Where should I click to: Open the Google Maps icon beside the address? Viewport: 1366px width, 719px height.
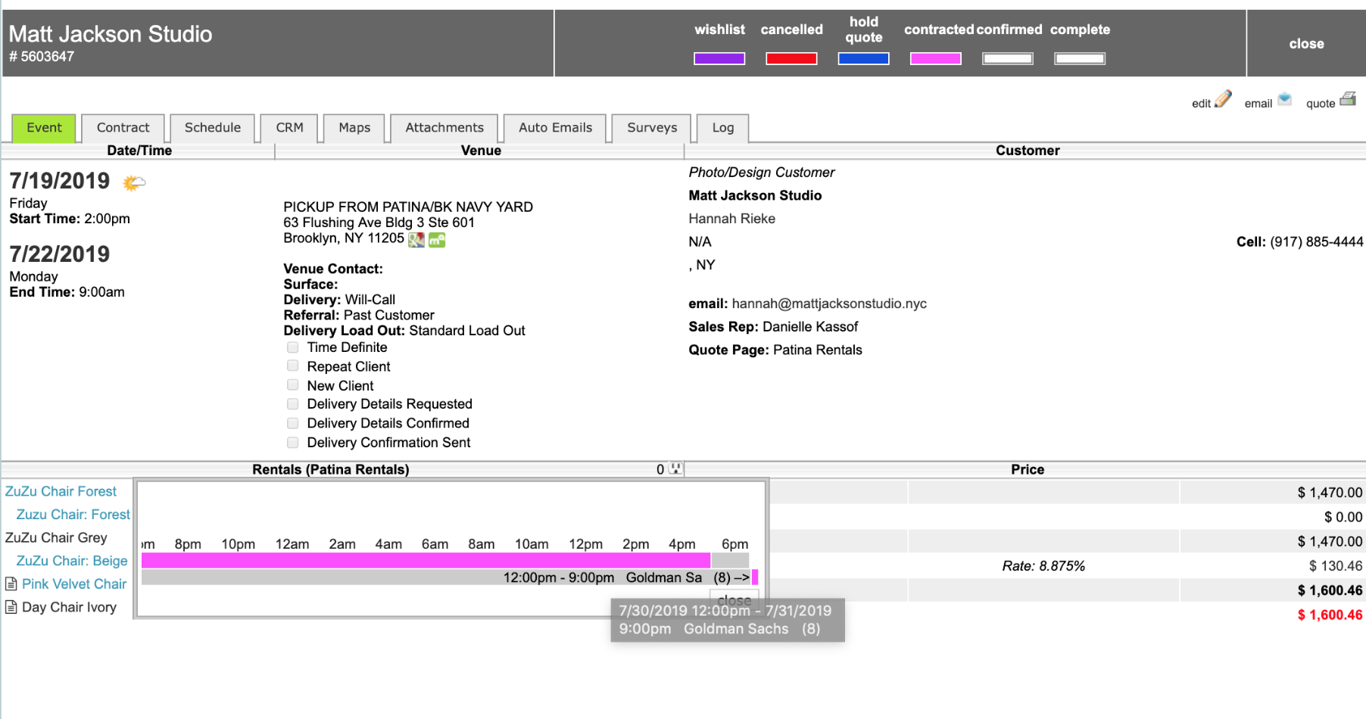coord(416,240)
